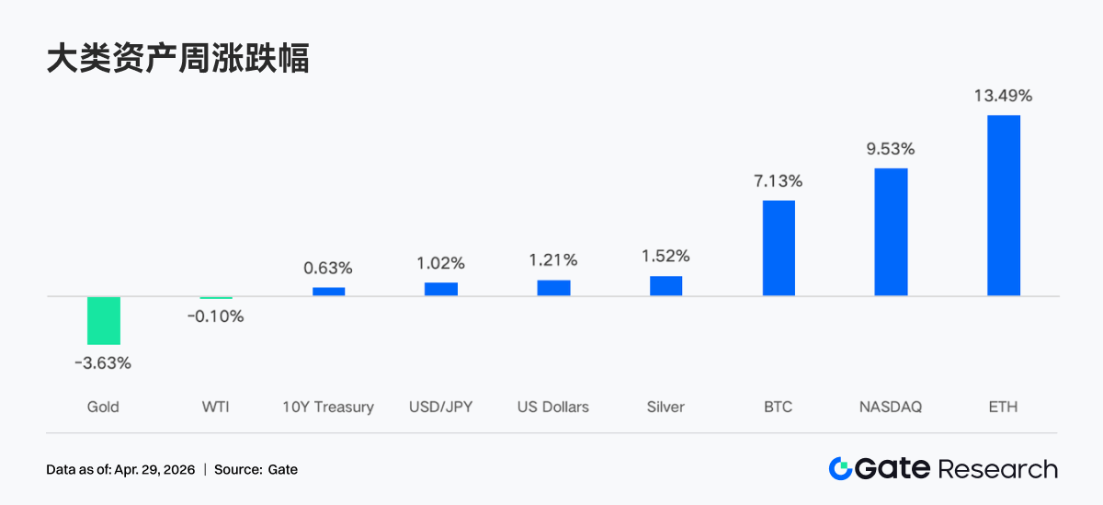Screen dimensions: 1103x505
Task: Click the Gate logo icon
Action: coord(839,469)
